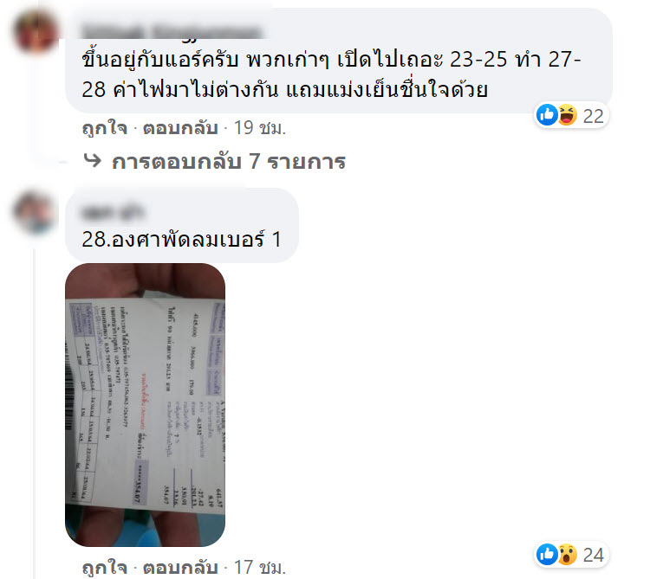Screen dimensions: 650x579
Task: Like the comment posted 17 ชม. ago
Action: pyautogui.click(x=105, y=568)
